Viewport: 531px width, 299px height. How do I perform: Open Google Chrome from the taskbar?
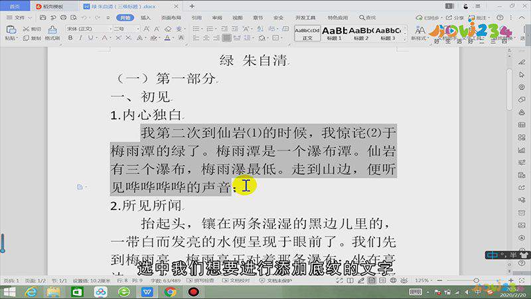pyautogui.click(x=171, y=292)
